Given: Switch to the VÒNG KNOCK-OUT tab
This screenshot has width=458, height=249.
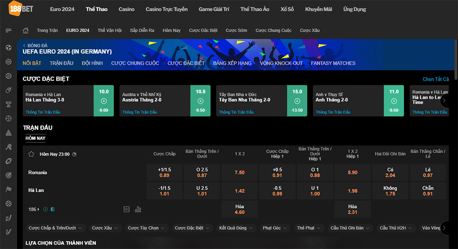Looking at the screenshot, I should tap(281, 63).
